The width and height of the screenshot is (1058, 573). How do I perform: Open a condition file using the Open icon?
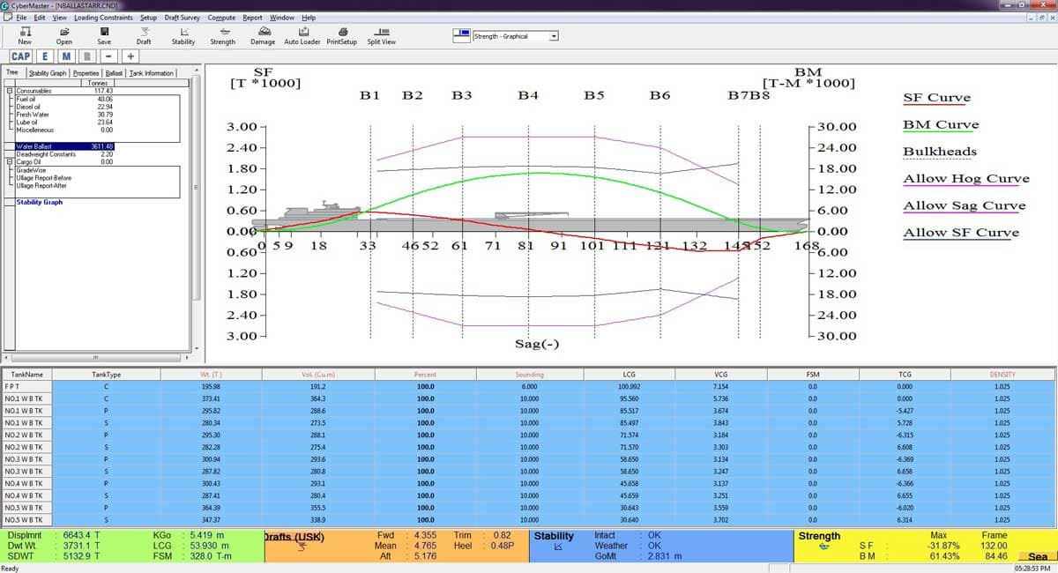coord(63,34)
